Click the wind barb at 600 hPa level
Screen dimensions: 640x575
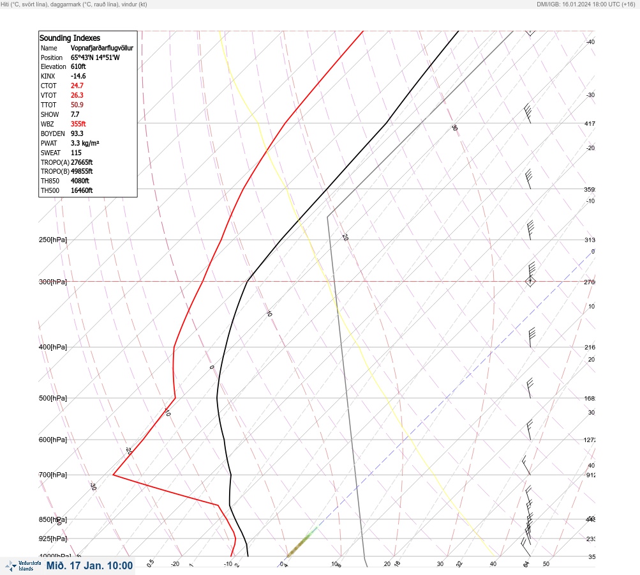click(530, 430)
